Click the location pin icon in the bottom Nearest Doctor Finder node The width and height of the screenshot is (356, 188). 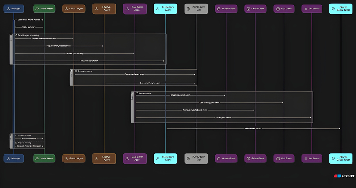pos(333,158)
